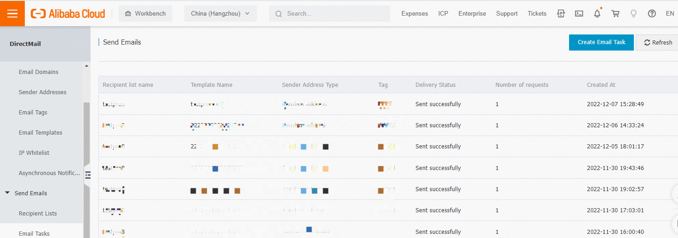The height and width of the screenshot is (238, 678).
Task: Open the shopping cart
Action: (615, 14)
